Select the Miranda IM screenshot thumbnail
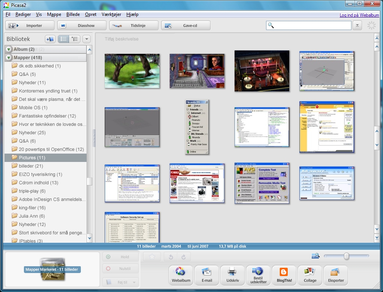Screen dimensions: 383x292 click(x=197, y=127)
